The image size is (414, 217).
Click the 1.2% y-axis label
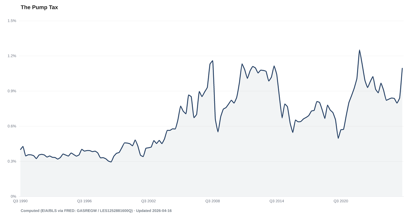point(12,56)
